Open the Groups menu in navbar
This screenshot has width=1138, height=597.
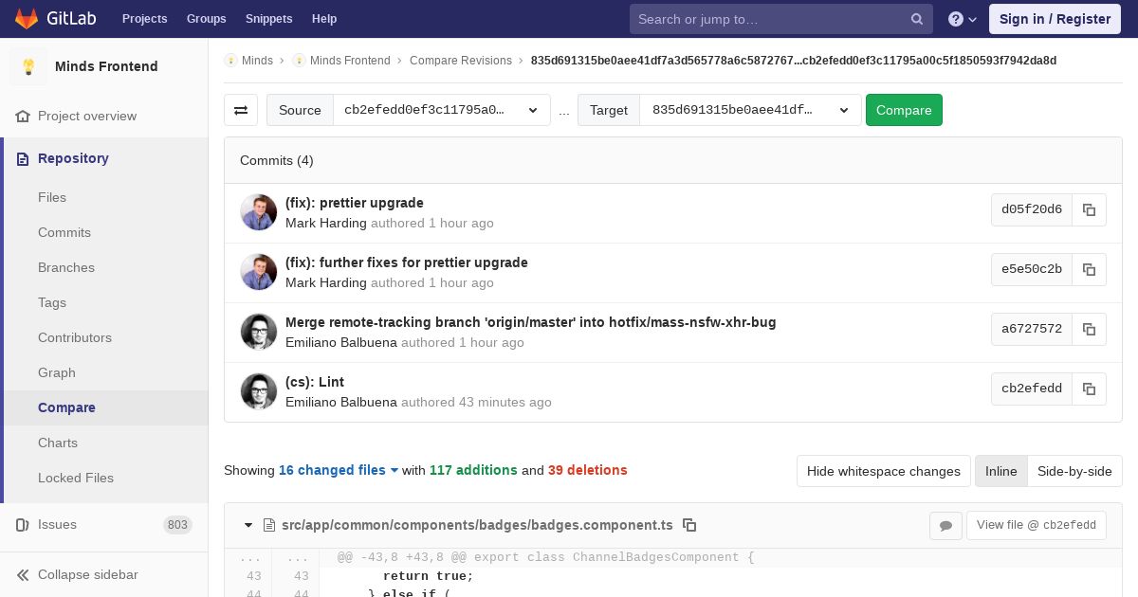[206, 19]
